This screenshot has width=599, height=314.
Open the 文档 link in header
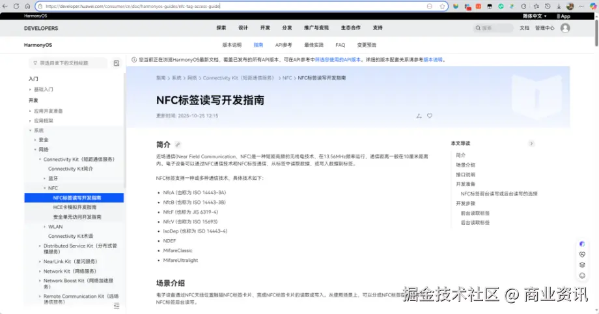[524, 28]
